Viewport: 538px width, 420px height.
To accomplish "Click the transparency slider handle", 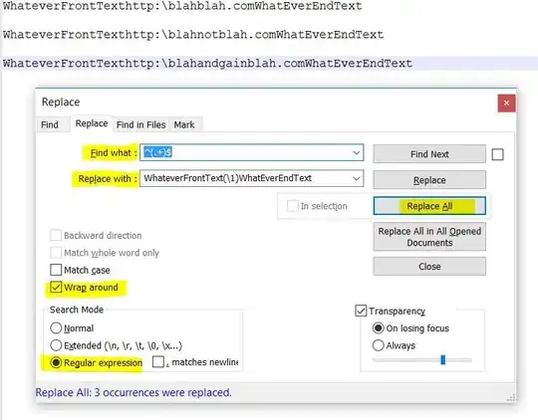I will 443,360.
